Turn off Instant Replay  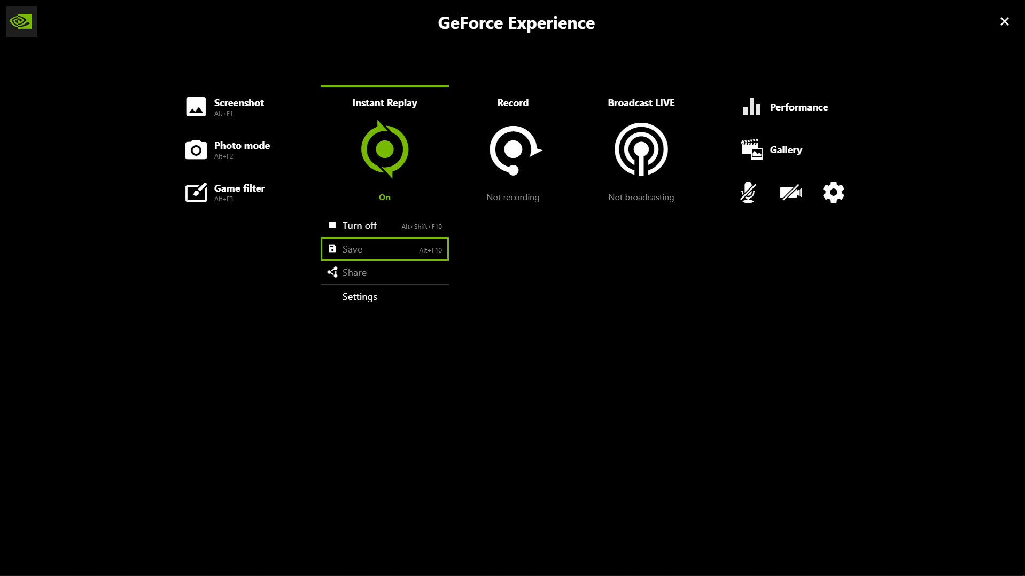(x=385, y=226)
